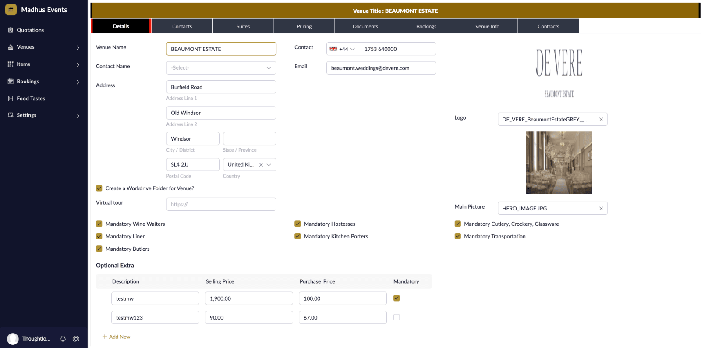Viewport: 701px width, 348px height.
Task: Remove HERO_IMAGE.JPG using X icon
Action: pyautogui.click(x=601, y=209)
